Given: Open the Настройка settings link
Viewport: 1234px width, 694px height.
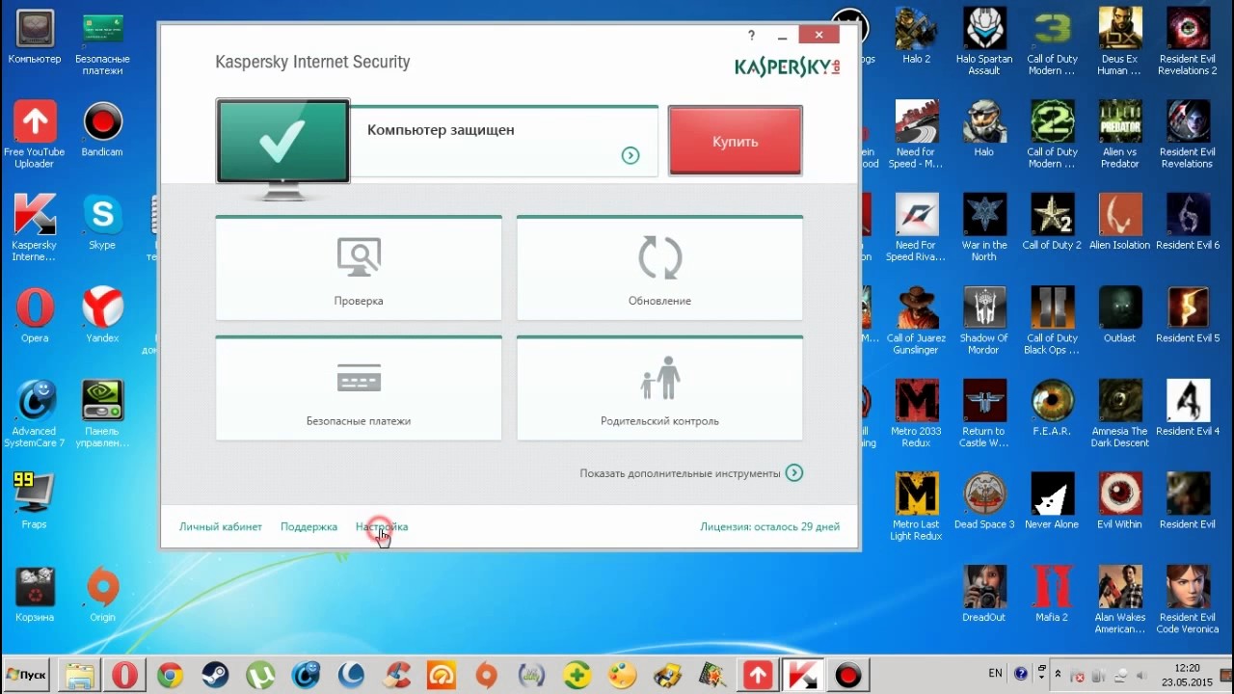Looking at the screenshot, I should click(382, 526).
